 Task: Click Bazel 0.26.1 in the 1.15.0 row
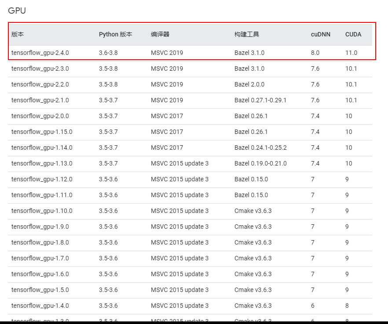(x=251, y=132)
